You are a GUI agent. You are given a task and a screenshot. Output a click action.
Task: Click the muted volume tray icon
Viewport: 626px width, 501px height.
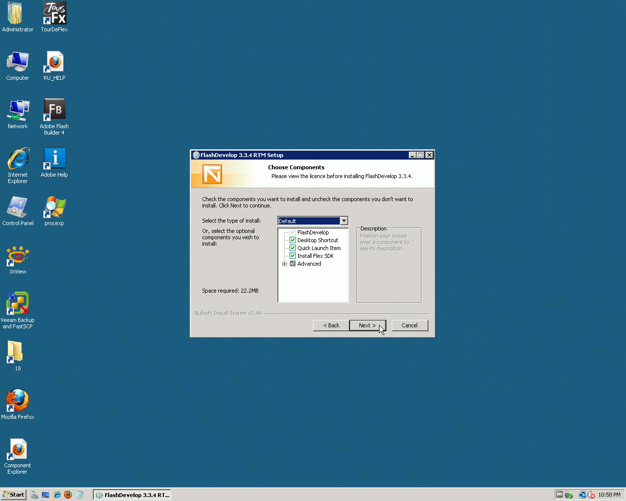tap(591, 495)
